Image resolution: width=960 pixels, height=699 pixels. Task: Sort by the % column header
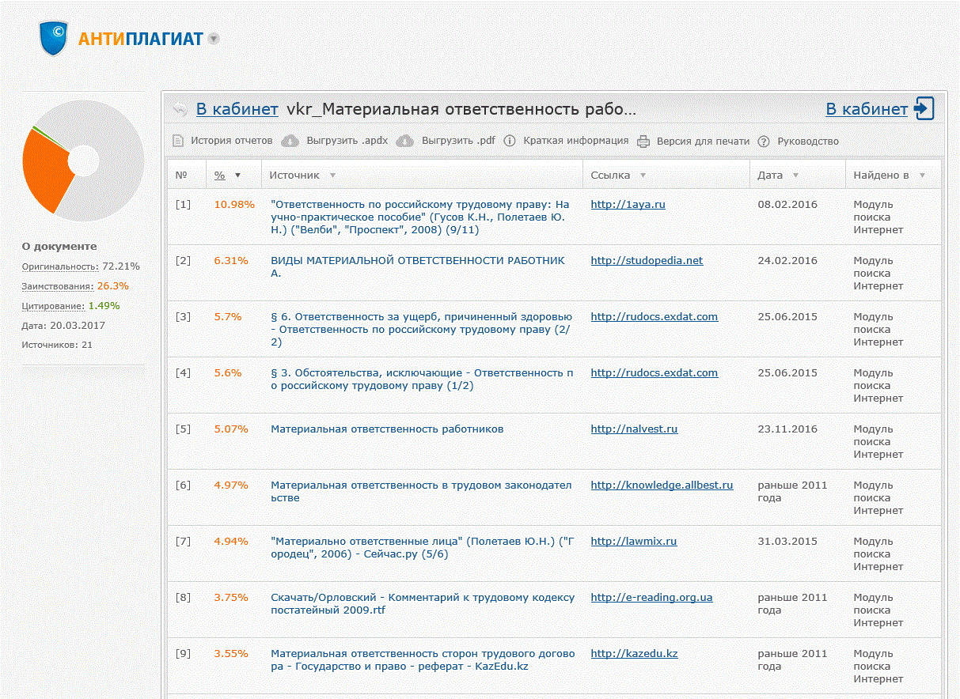point(220,175)
